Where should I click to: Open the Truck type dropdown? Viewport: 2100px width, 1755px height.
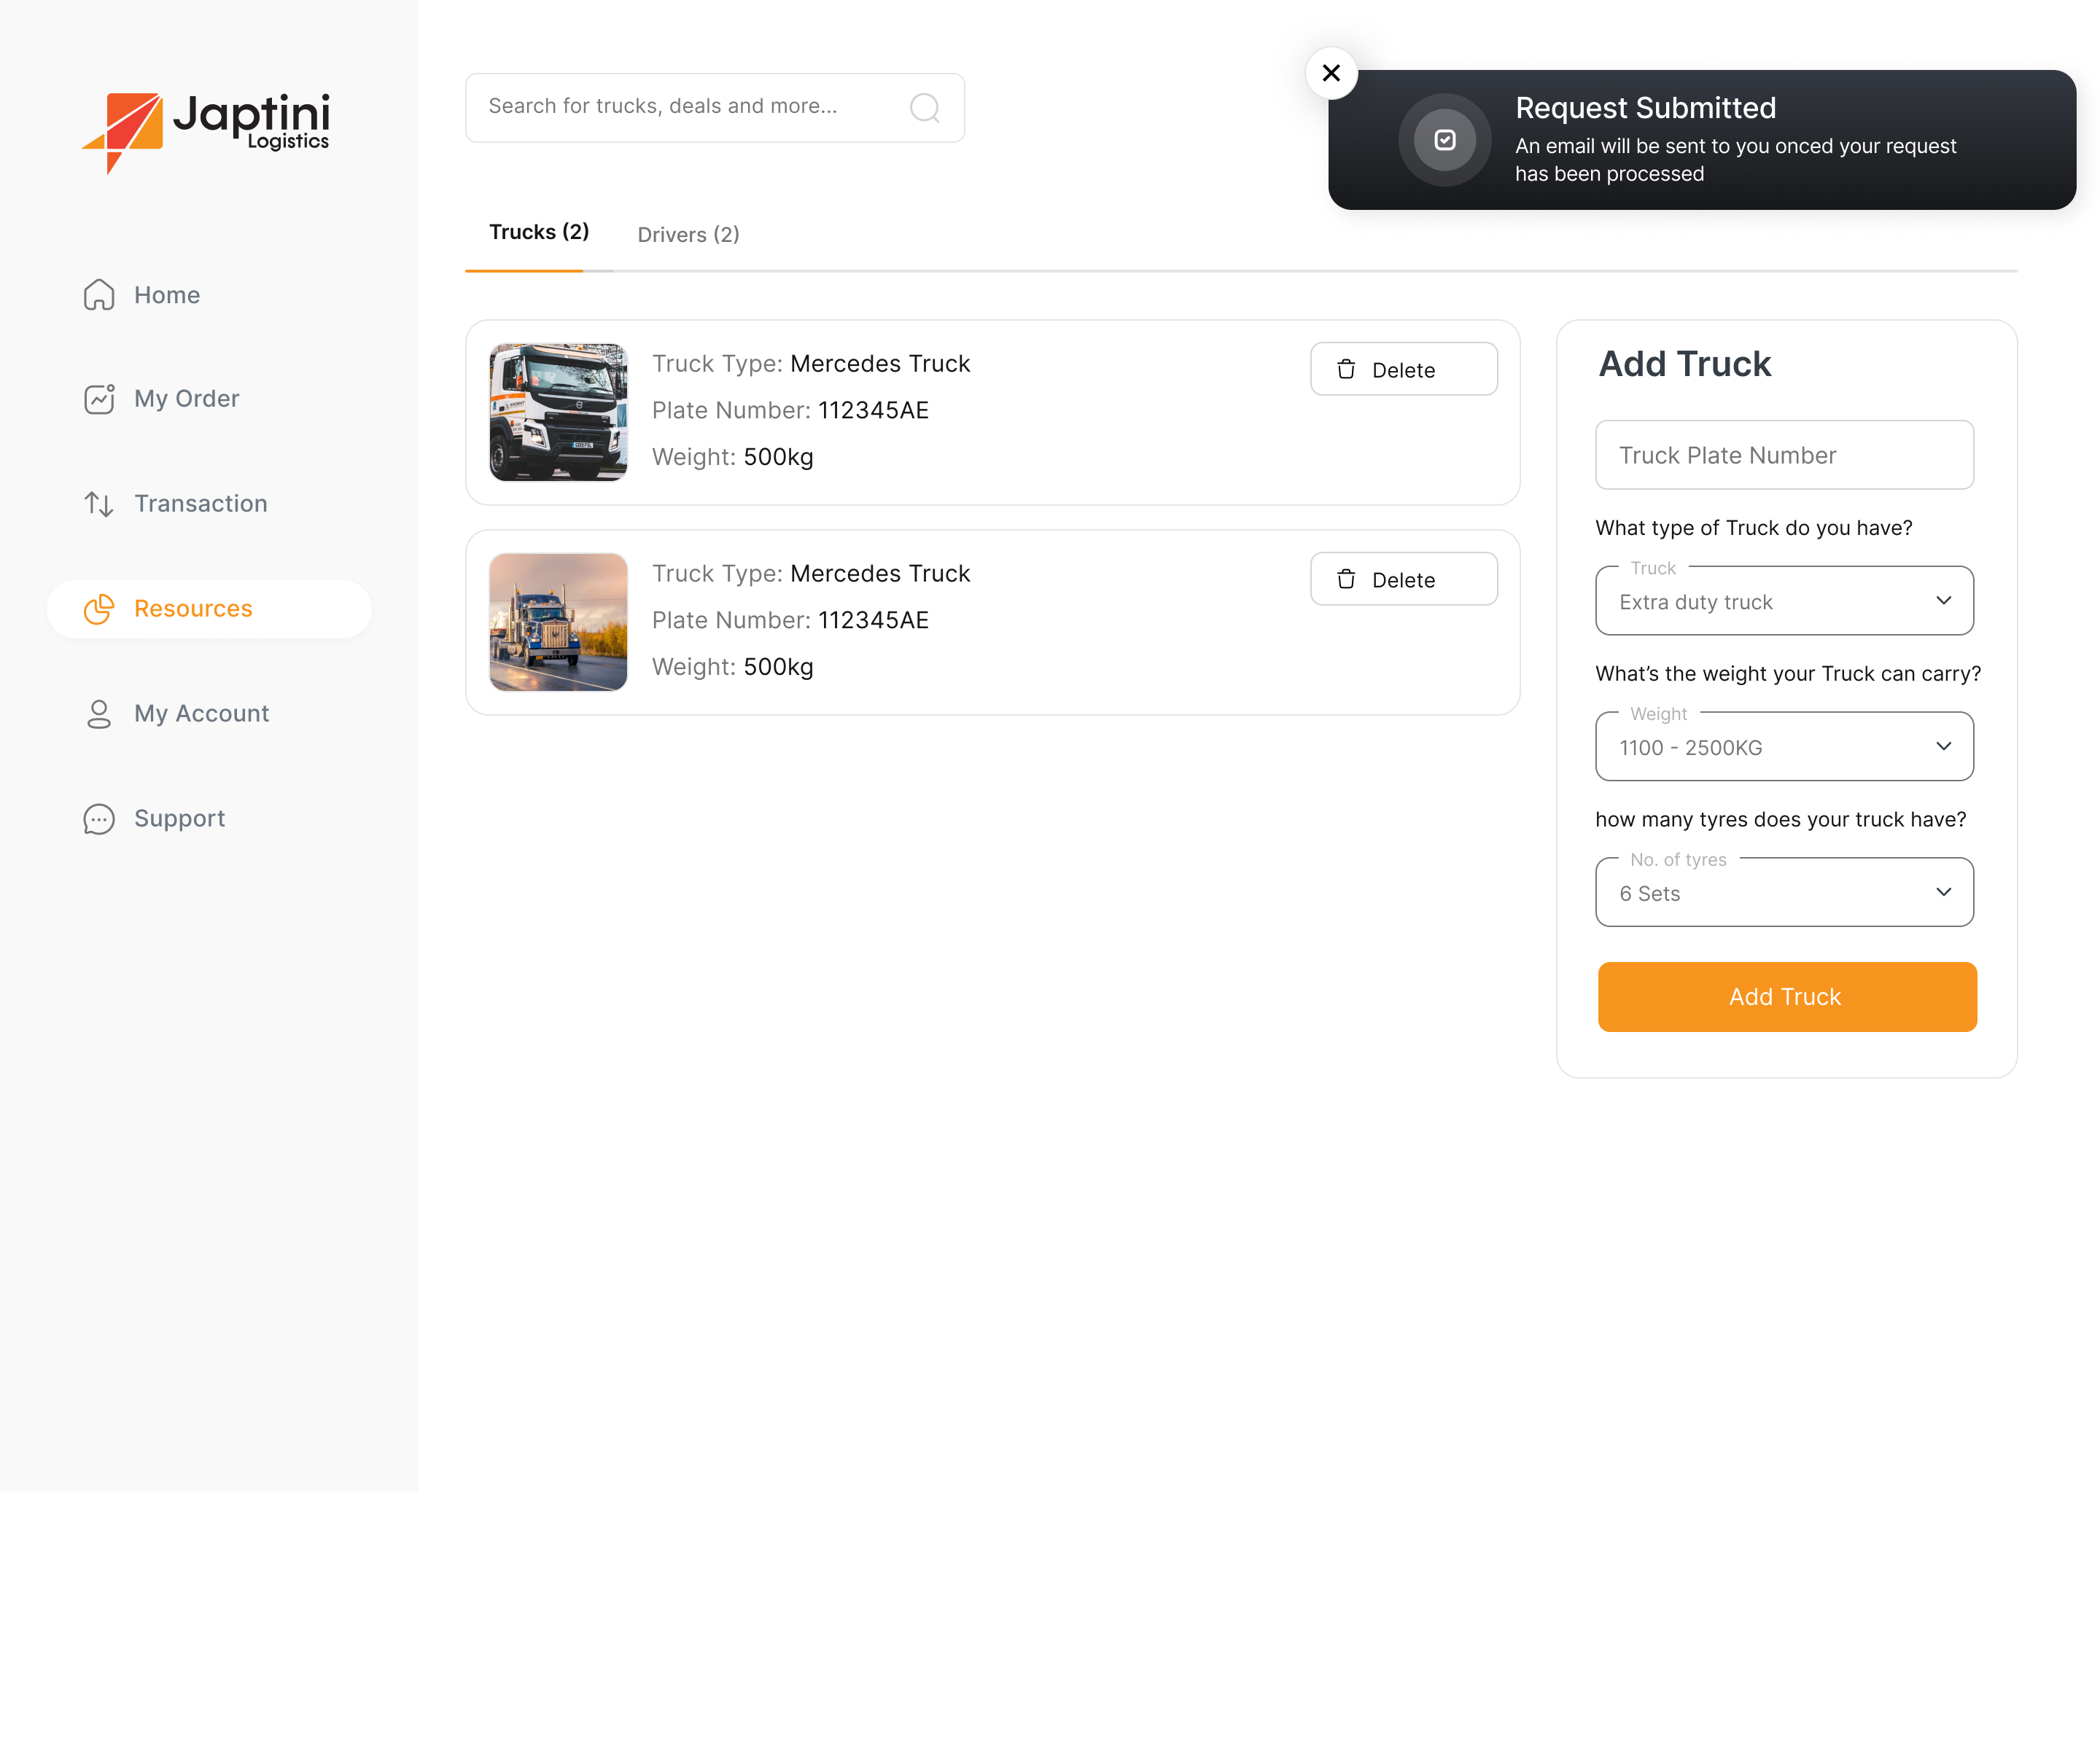point(1785,601)
